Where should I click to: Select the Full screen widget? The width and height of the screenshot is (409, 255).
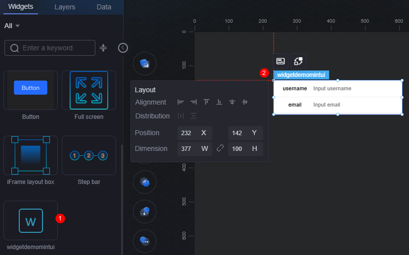[89, 90]
